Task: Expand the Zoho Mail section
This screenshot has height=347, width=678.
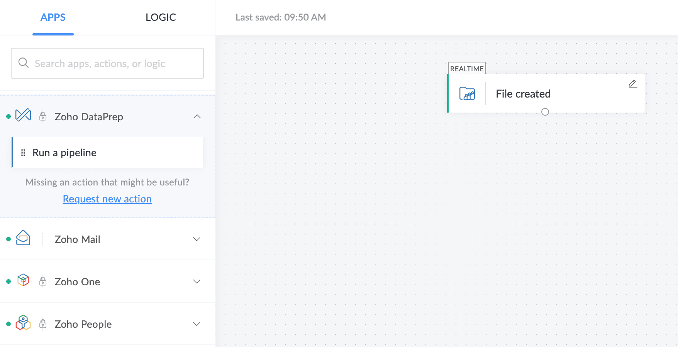Action: click(x=197, y=239)
